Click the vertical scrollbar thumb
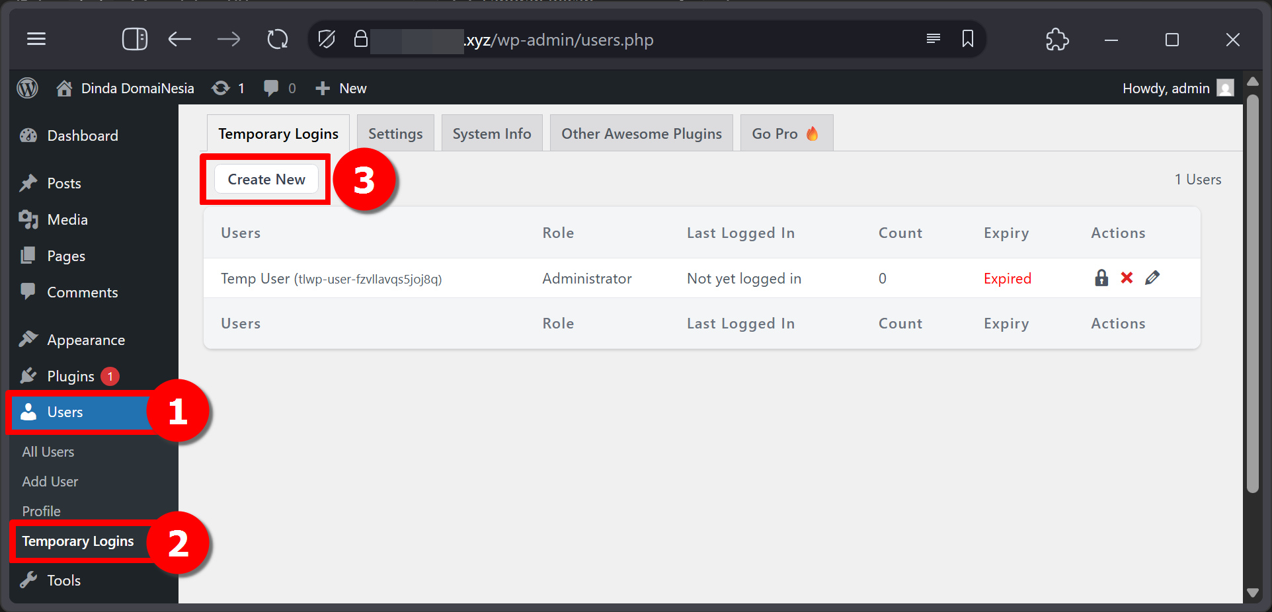The image size is (1272, 612). [x=1253, y=293]
